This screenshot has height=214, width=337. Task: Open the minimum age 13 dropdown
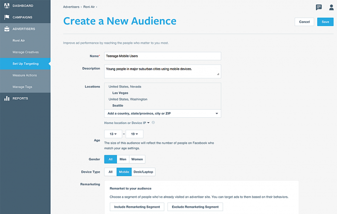pyautogui.click(x=113, y=135)
